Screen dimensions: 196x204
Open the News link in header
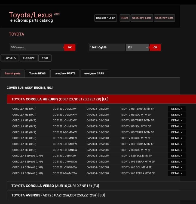tap(125, 18)
